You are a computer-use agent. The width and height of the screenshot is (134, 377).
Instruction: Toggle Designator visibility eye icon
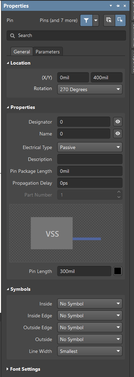point(118,122)
